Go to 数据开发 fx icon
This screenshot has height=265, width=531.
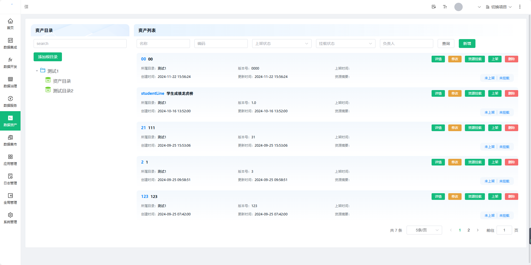[x=10, y=60]
